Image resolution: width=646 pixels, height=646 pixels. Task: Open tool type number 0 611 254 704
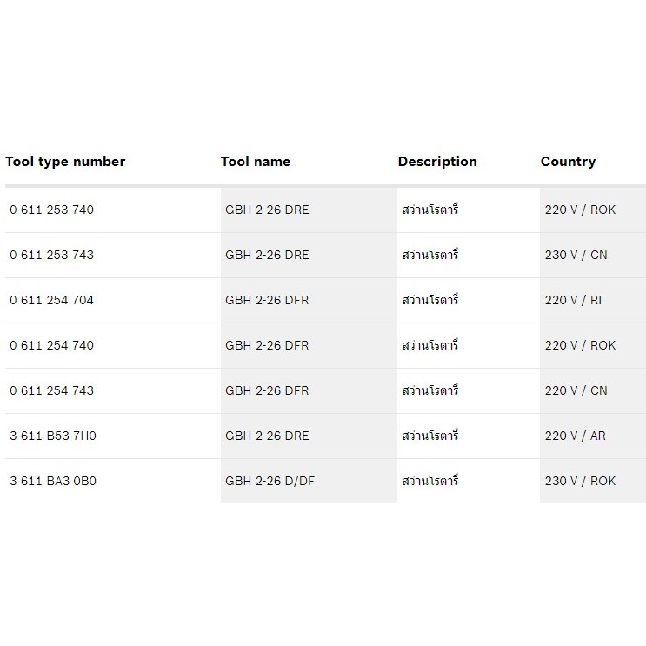click(52, 300)
